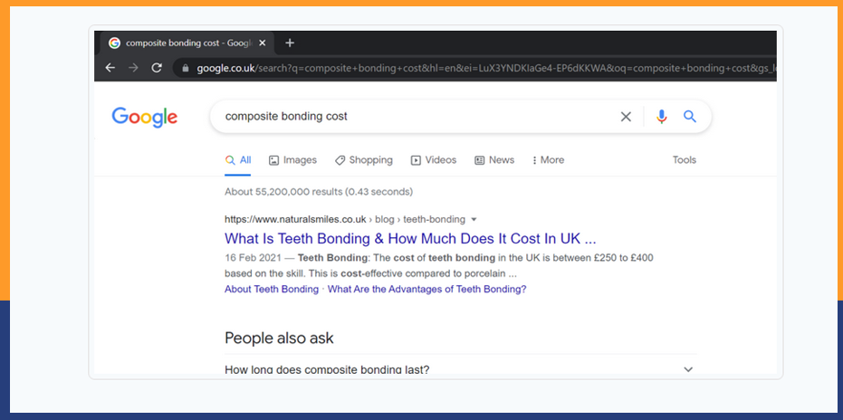Open the About Teeth Bonding sitelink
The image size is (843, 420).
coord(272,290)
